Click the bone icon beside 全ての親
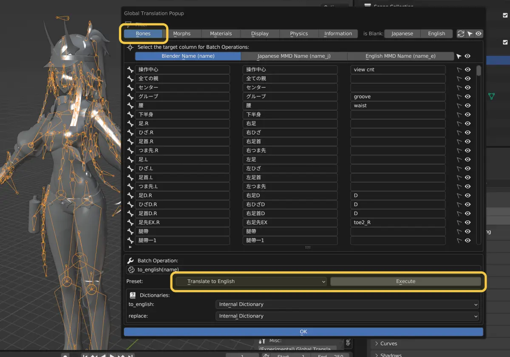 [130, 79]
